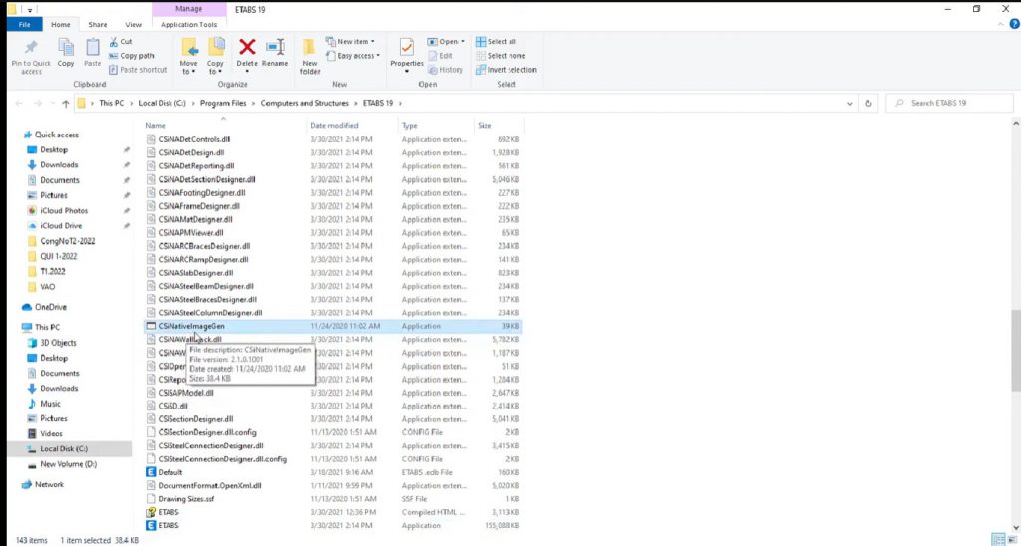Image resolution: width=1021 pixels, height=546 pixels.
Task: Click Pin to Quick access icon
Action: [x=31, y=48]
